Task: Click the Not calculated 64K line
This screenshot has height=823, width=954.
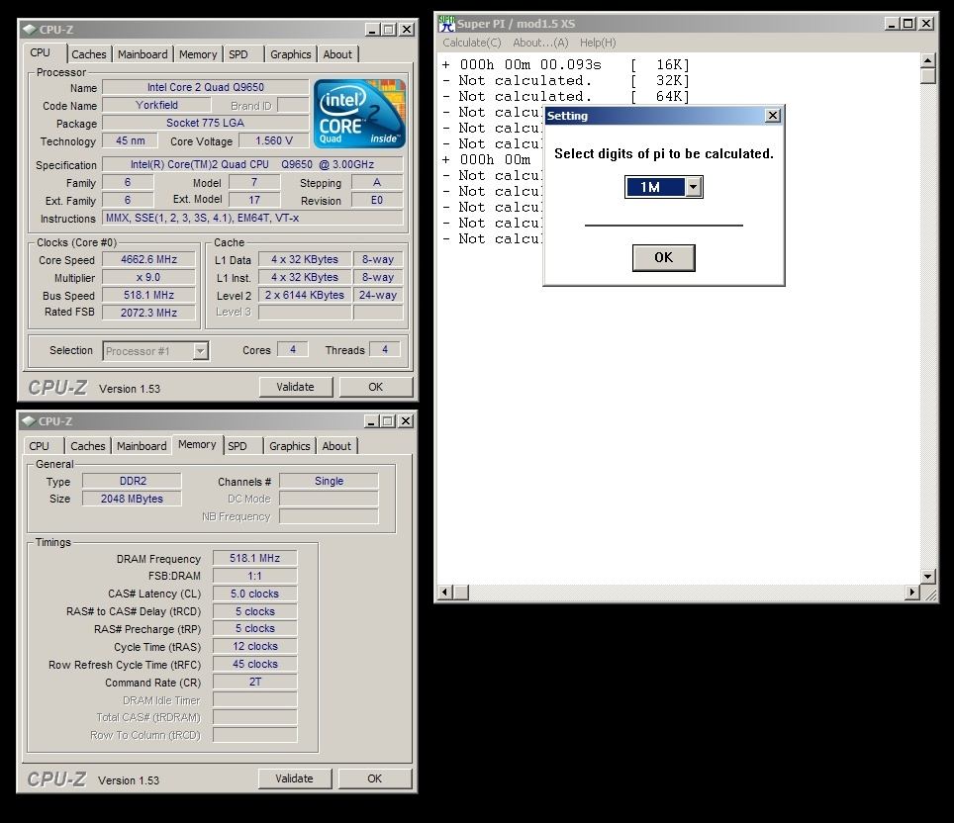Action: coord(566,97)
